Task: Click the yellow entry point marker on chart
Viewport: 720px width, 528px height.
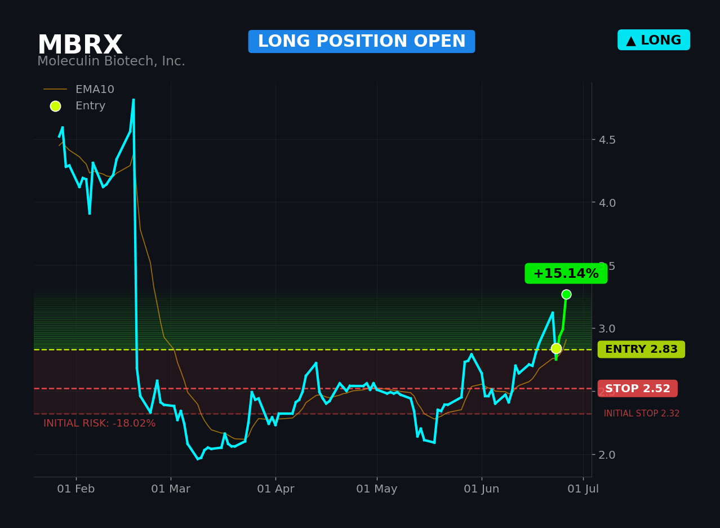Action: 556,348
